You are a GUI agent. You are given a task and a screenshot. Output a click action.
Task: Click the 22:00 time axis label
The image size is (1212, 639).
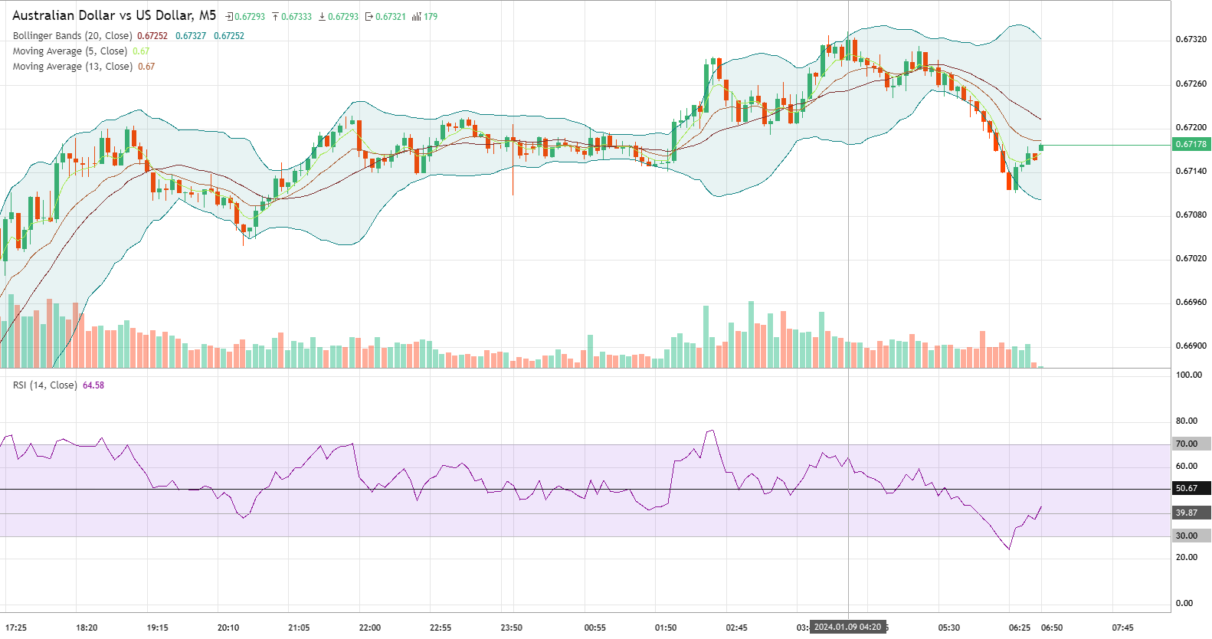tap(370, 628)
